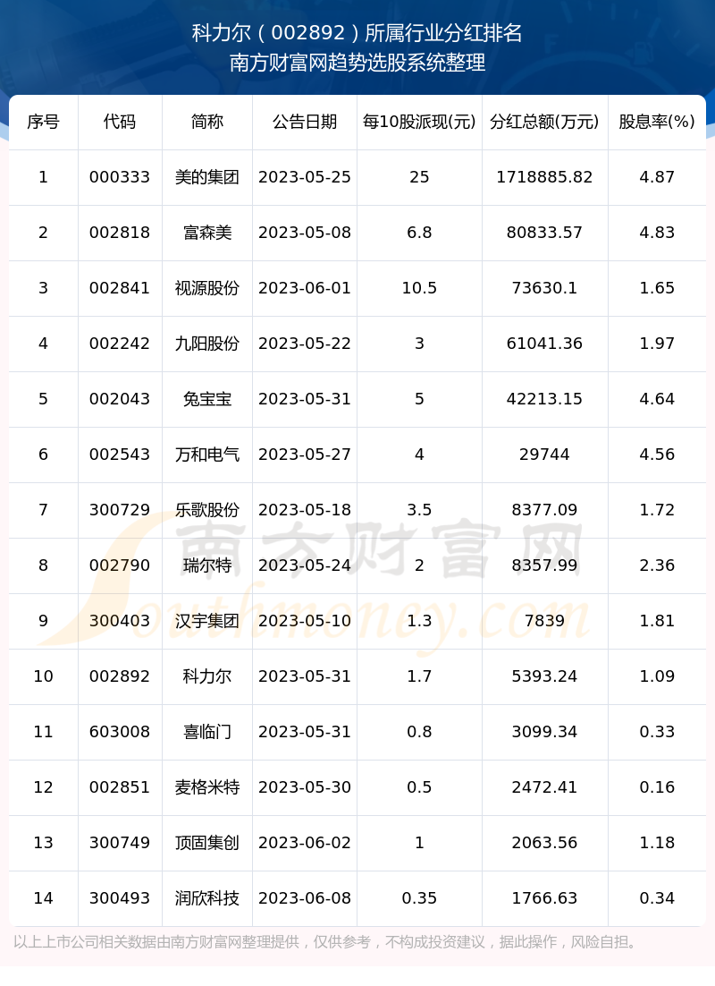Viewport: 715px width, 986px height.
Task: Select stock code 000333
Action: [x=120, y=177]
